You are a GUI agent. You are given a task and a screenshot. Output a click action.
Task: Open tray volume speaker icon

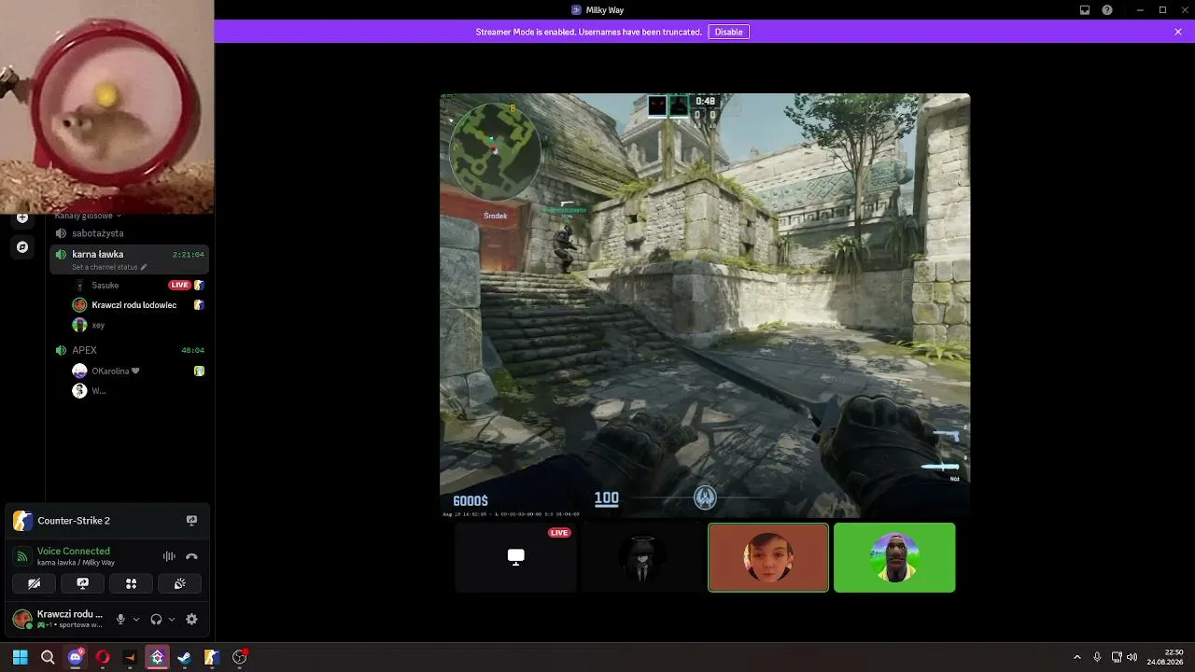1132,657
